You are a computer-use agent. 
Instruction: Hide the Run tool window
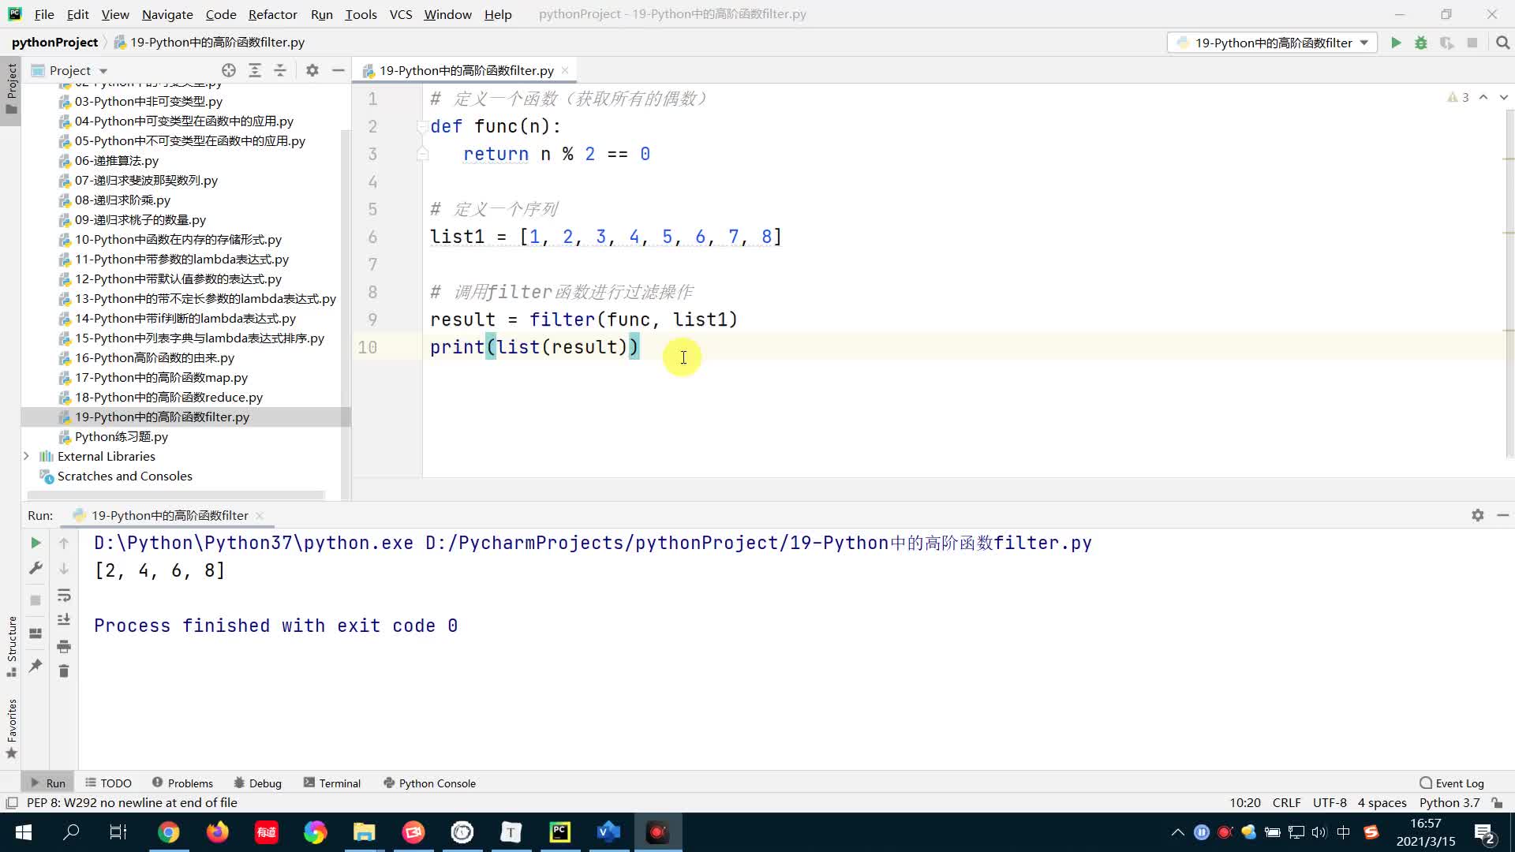coord(1503,515)
